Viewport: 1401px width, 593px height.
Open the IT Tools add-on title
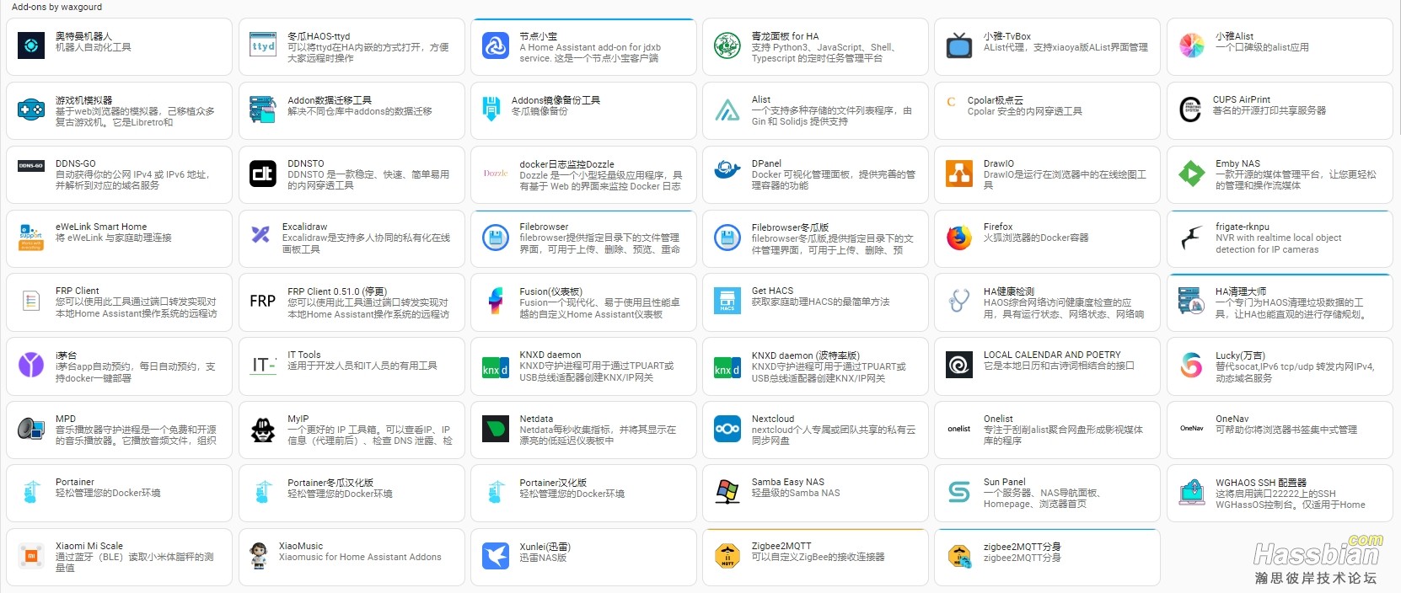pyautogui.click(x=304, y=355)
